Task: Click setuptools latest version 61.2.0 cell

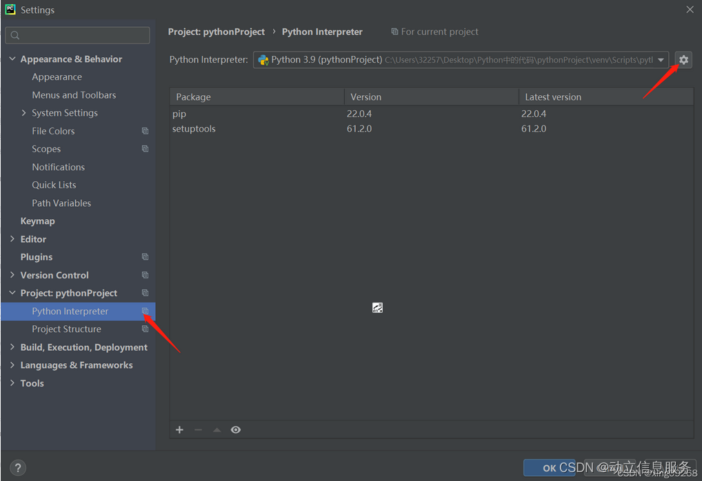Action: [x=534, y=129]
